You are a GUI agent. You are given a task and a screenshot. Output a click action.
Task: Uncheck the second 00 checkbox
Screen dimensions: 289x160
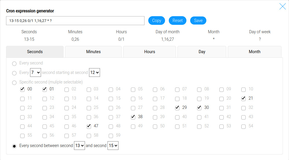click(23, 90)
